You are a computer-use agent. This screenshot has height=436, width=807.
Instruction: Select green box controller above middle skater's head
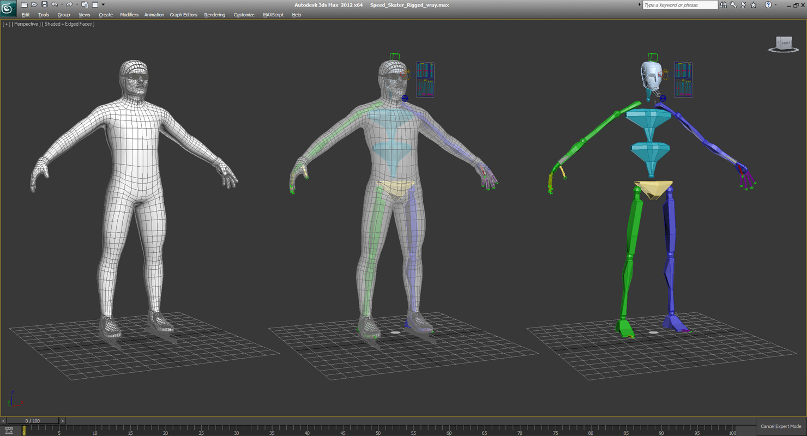click(395, 57)
